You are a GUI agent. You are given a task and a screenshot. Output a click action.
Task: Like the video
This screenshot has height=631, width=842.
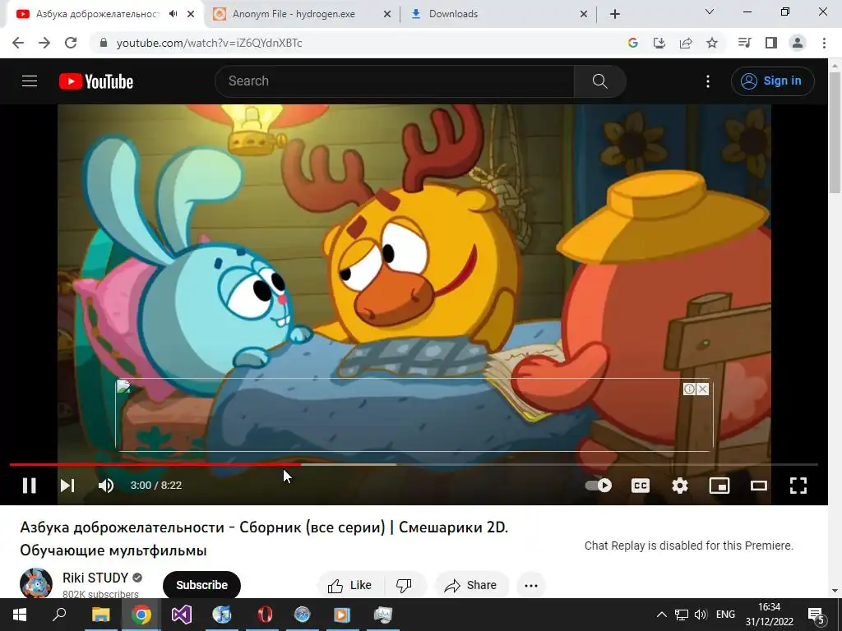(x=350, y=585)
